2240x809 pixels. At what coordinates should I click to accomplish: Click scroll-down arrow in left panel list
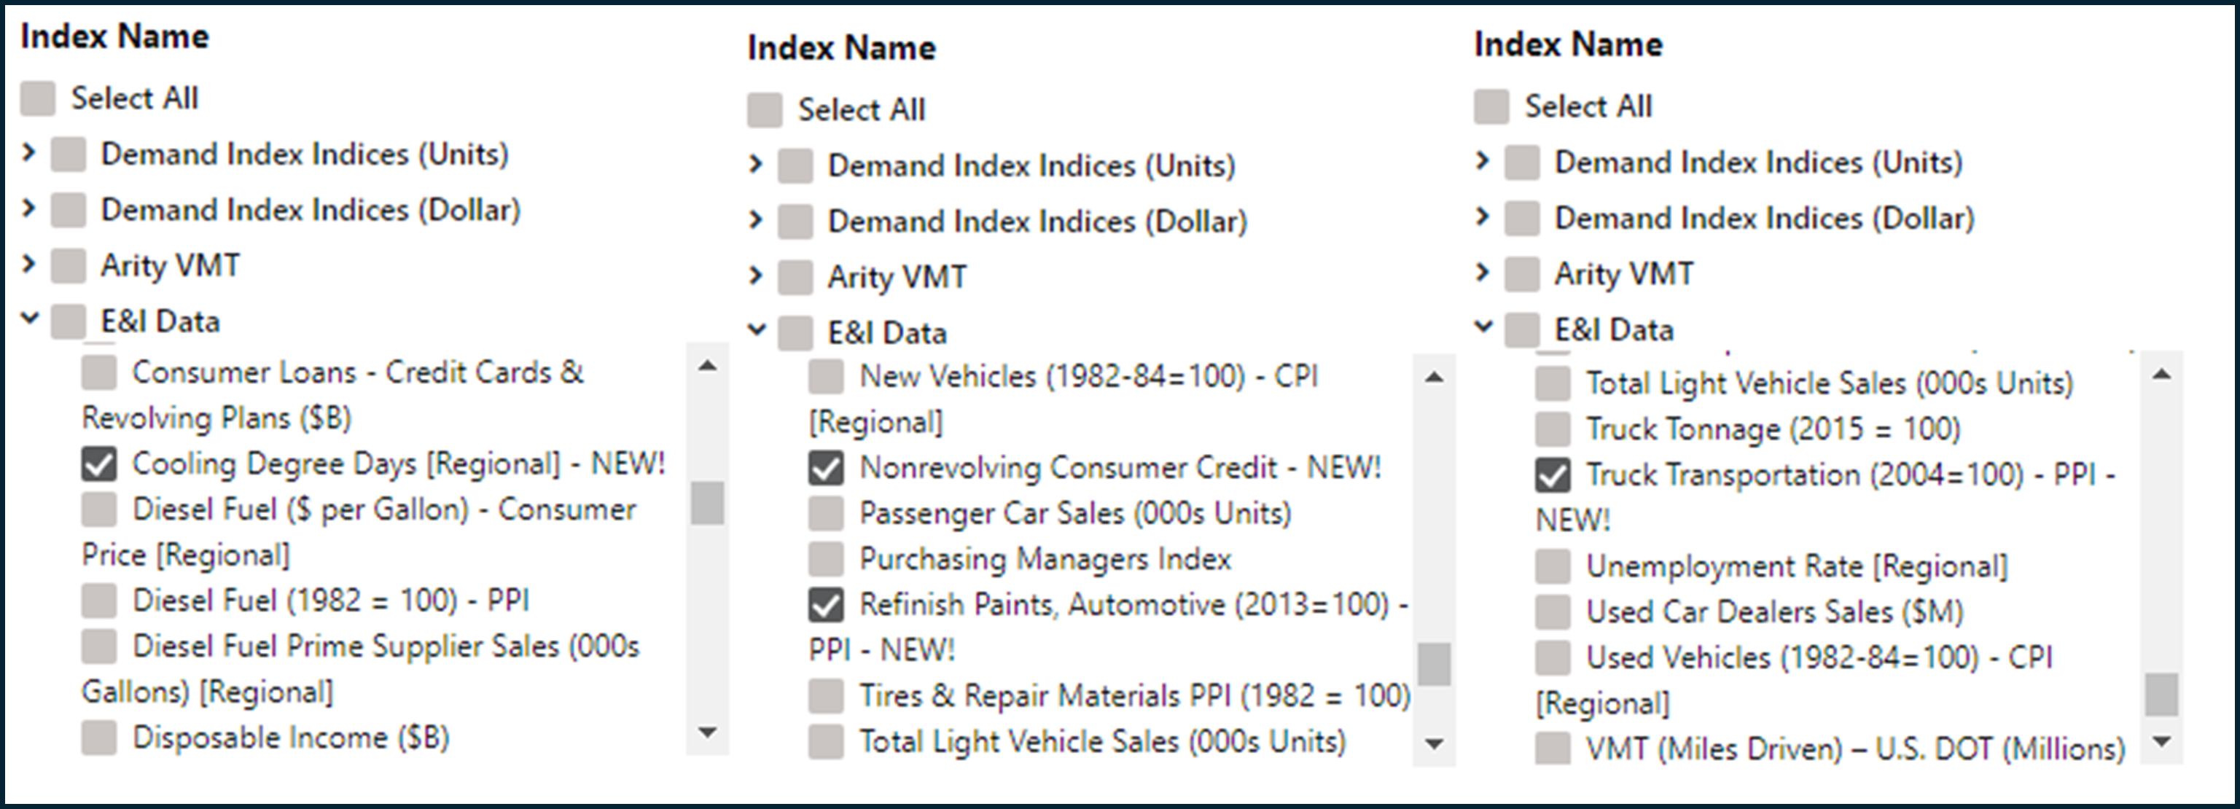[708, 732]
